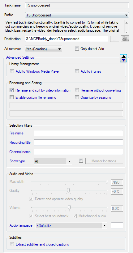Click the network credentials lock icon
Screen dimensions: 133x253
(125, 39)
